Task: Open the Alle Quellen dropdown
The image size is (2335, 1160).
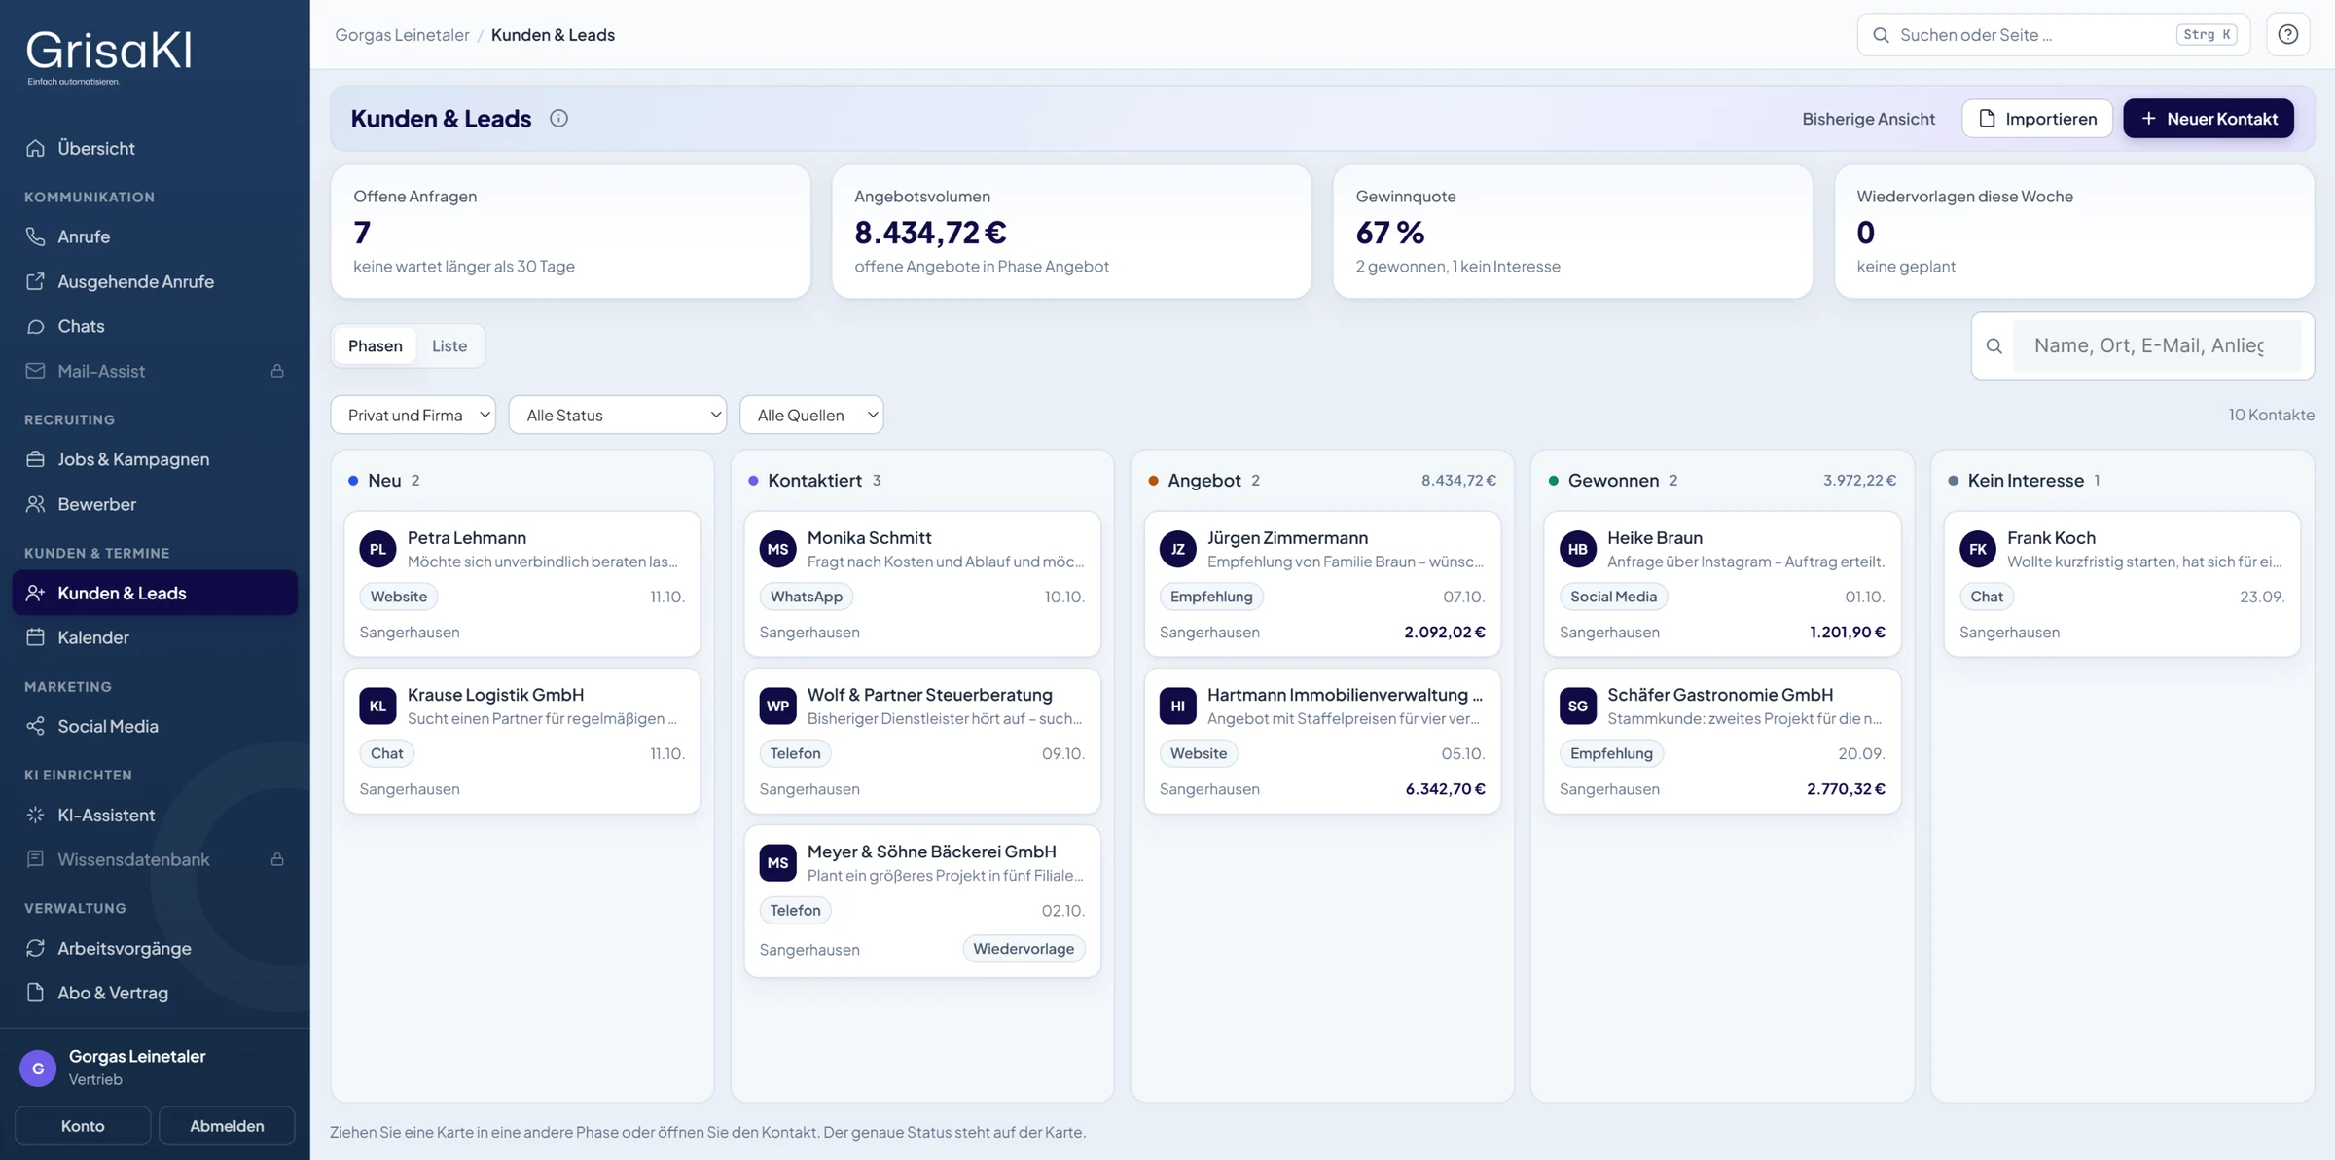Action: tap(811, 415)
